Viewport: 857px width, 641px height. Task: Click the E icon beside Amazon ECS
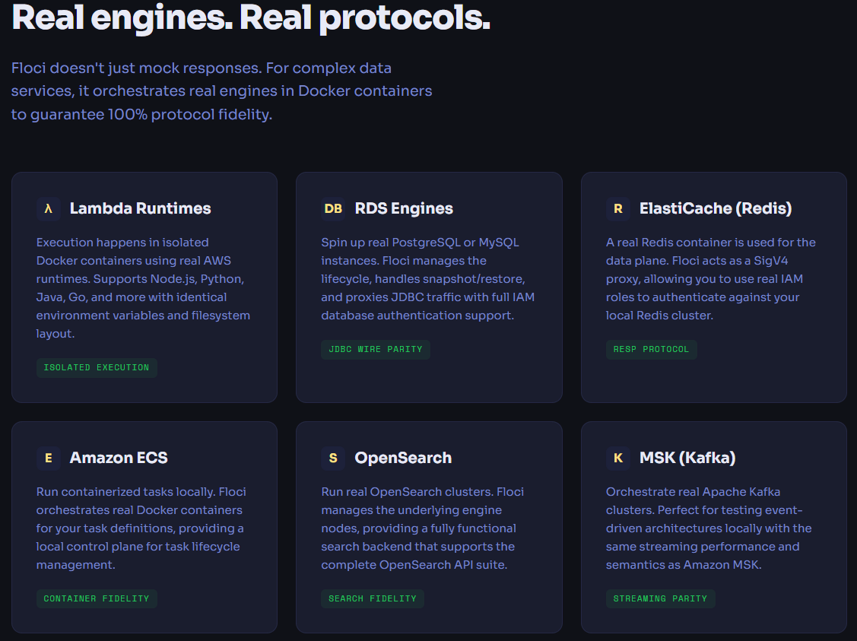point(48,458)
